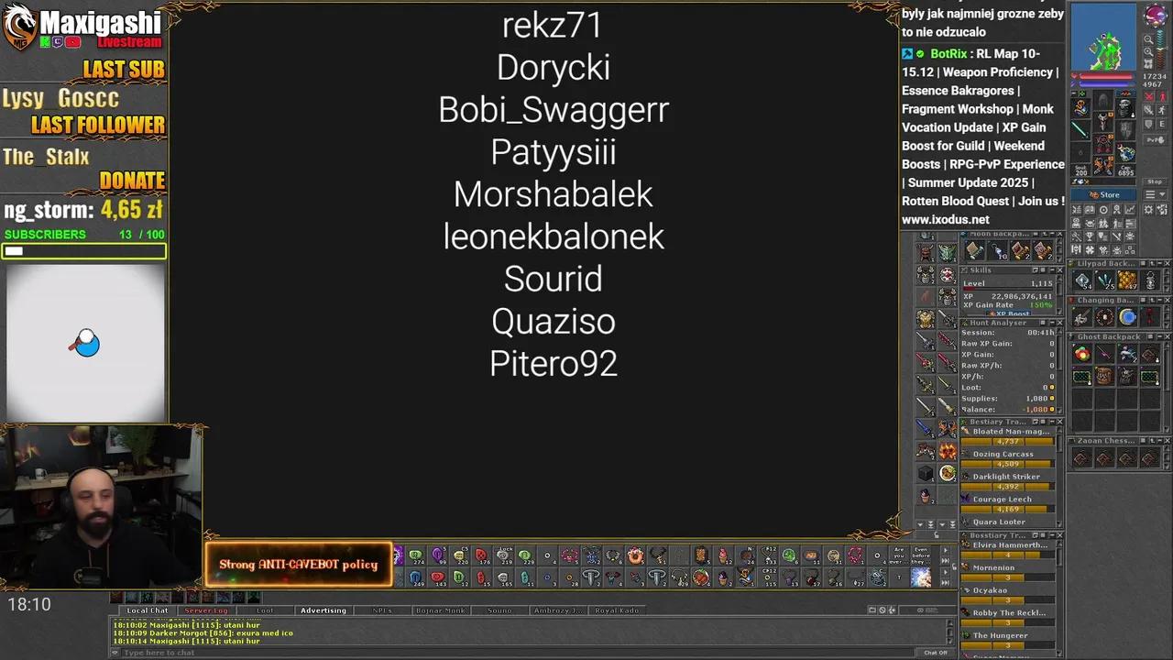Click the BotRix chat username

pos(949,54)
